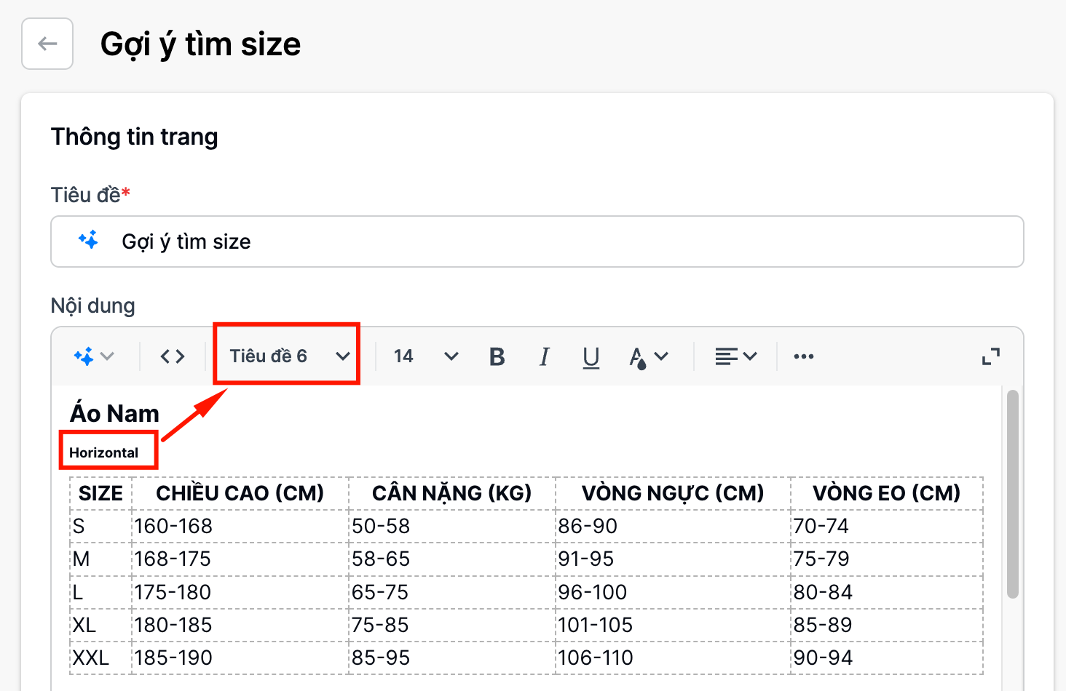Click the back arrow button
This screenshot has width=1066, height=691.
[x=47, y=44]
